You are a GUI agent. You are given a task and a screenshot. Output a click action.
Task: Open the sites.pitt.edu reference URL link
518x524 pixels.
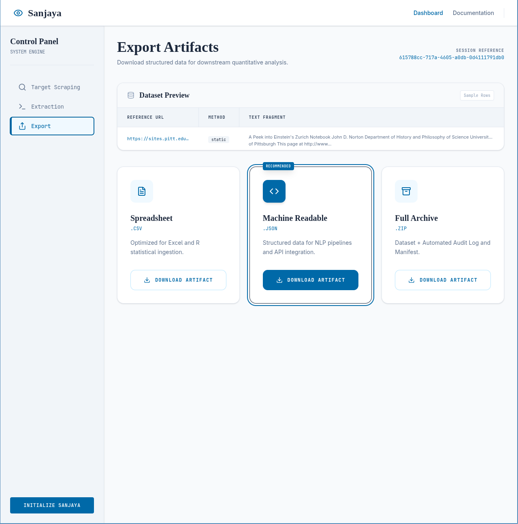pyautogui.click(x=158, y=139)
